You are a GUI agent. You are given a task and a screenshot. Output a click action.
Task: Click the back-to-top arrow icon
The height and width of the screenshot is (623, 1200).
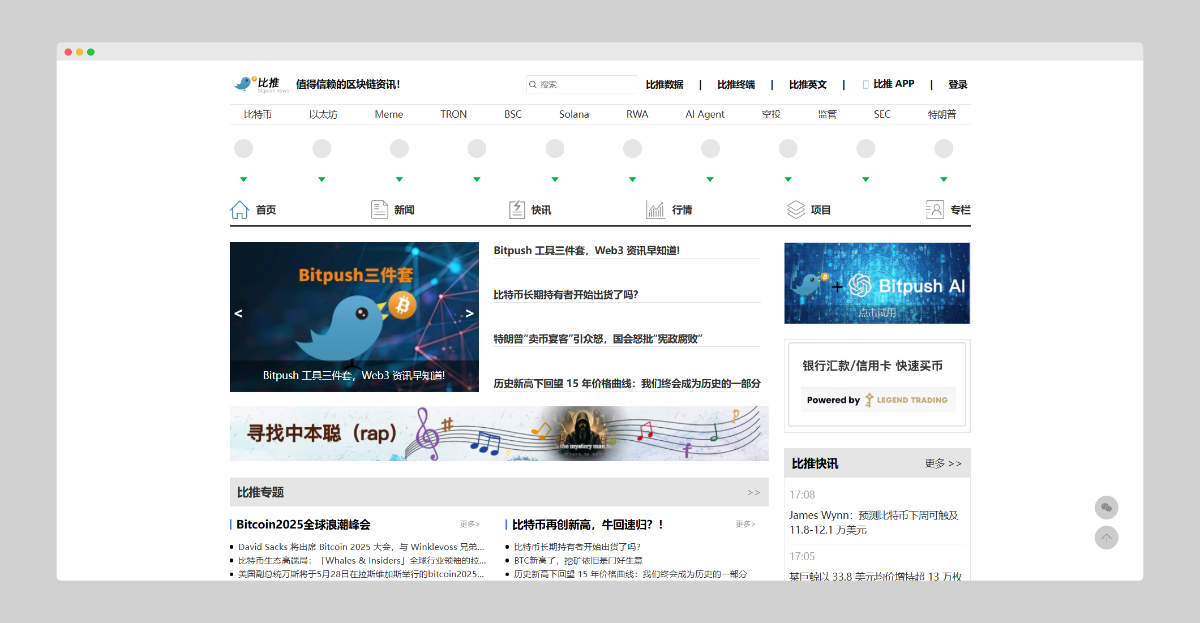[x=1107, y=538]
